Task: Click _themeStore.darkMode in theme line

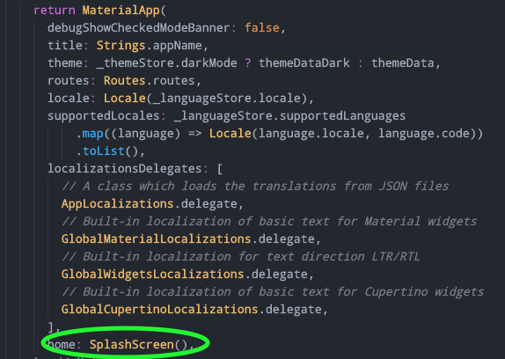Action: pos(167,63)
